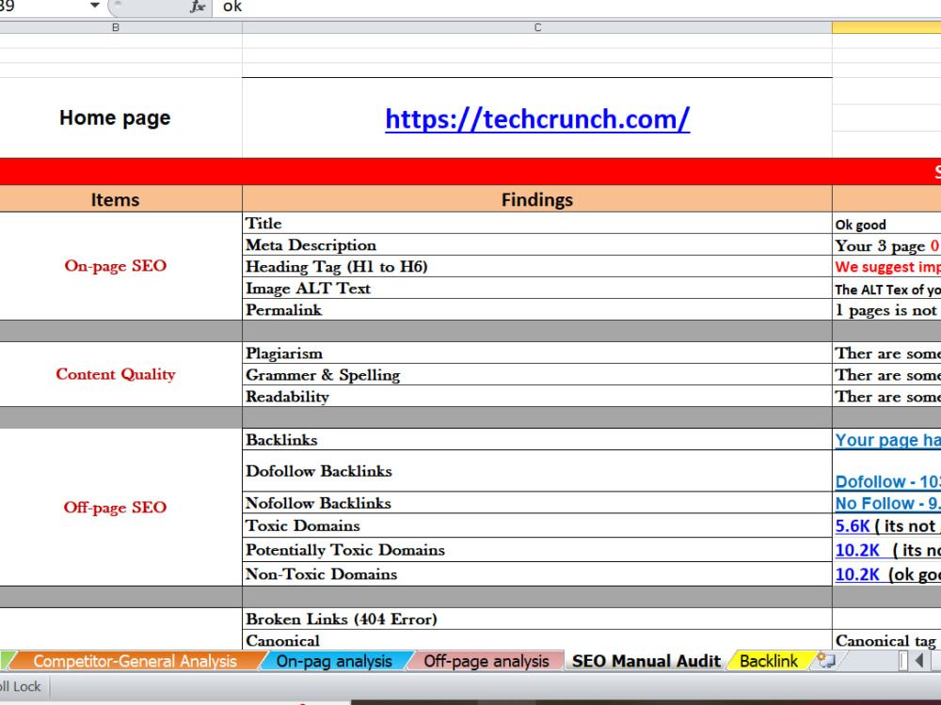Open the 'Dofollow - 10' link
This screenshot has width=941, height=705.
click(x=887, y=481)
